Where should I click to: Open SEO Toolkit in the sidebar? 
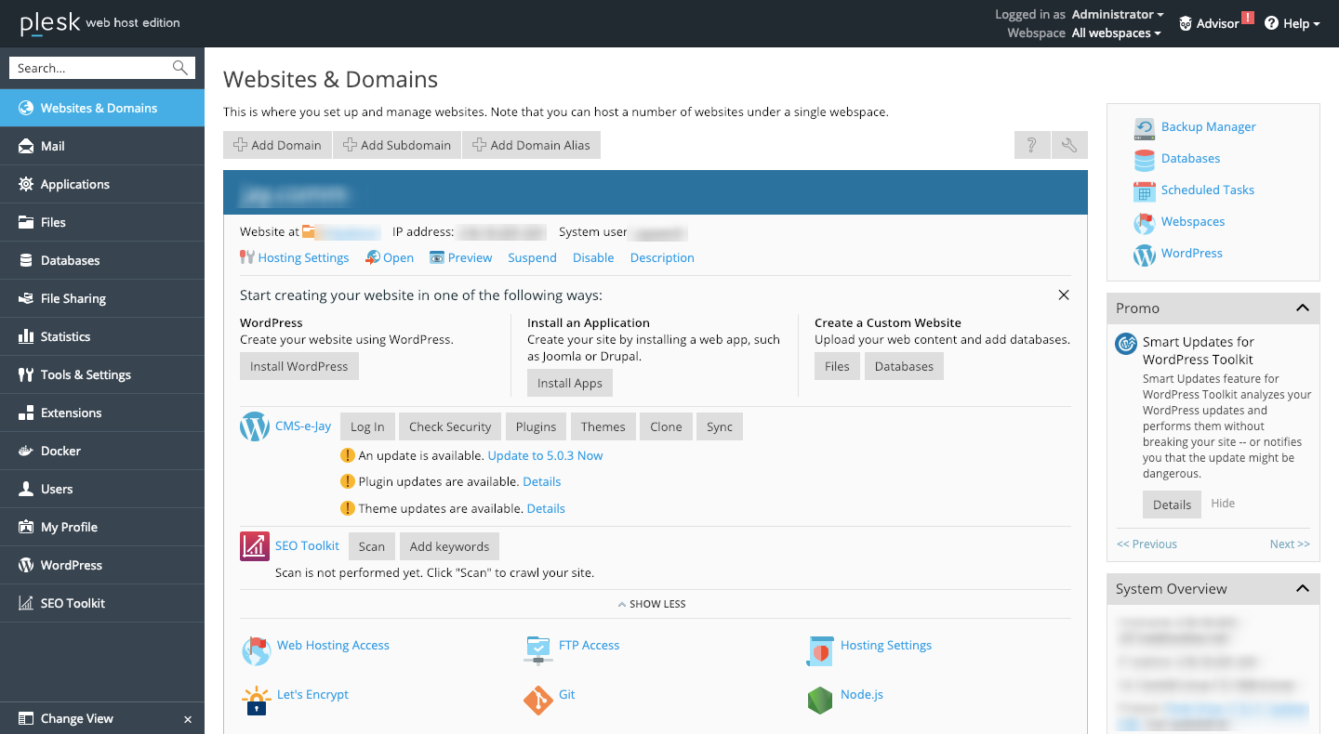point(102,603)
